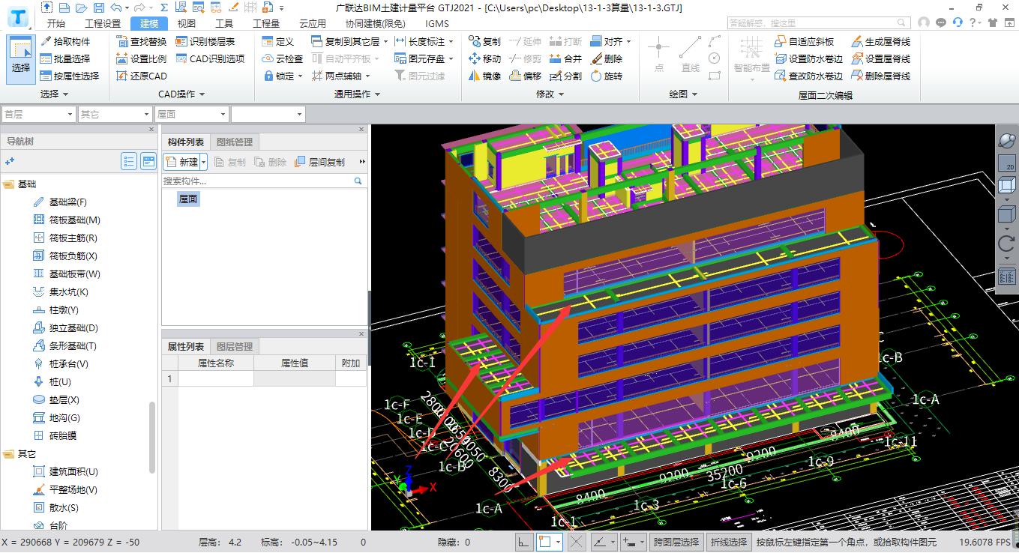
Task: Toggle 跨图层选择 cross-layer selection
Action: tap(676, 542)
